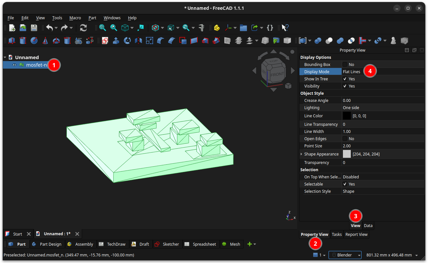Click the Boolean Union fuse icon
Screen dimensions: 428x263
(340, 41)
